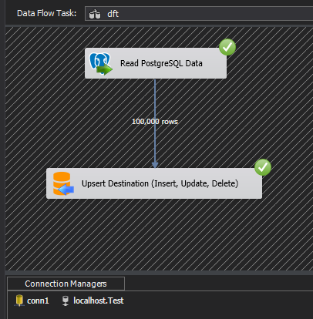This screenshot has width=313, height=319.
Task: Select the localhost.Test connection manager
Action: click(93, 301)
